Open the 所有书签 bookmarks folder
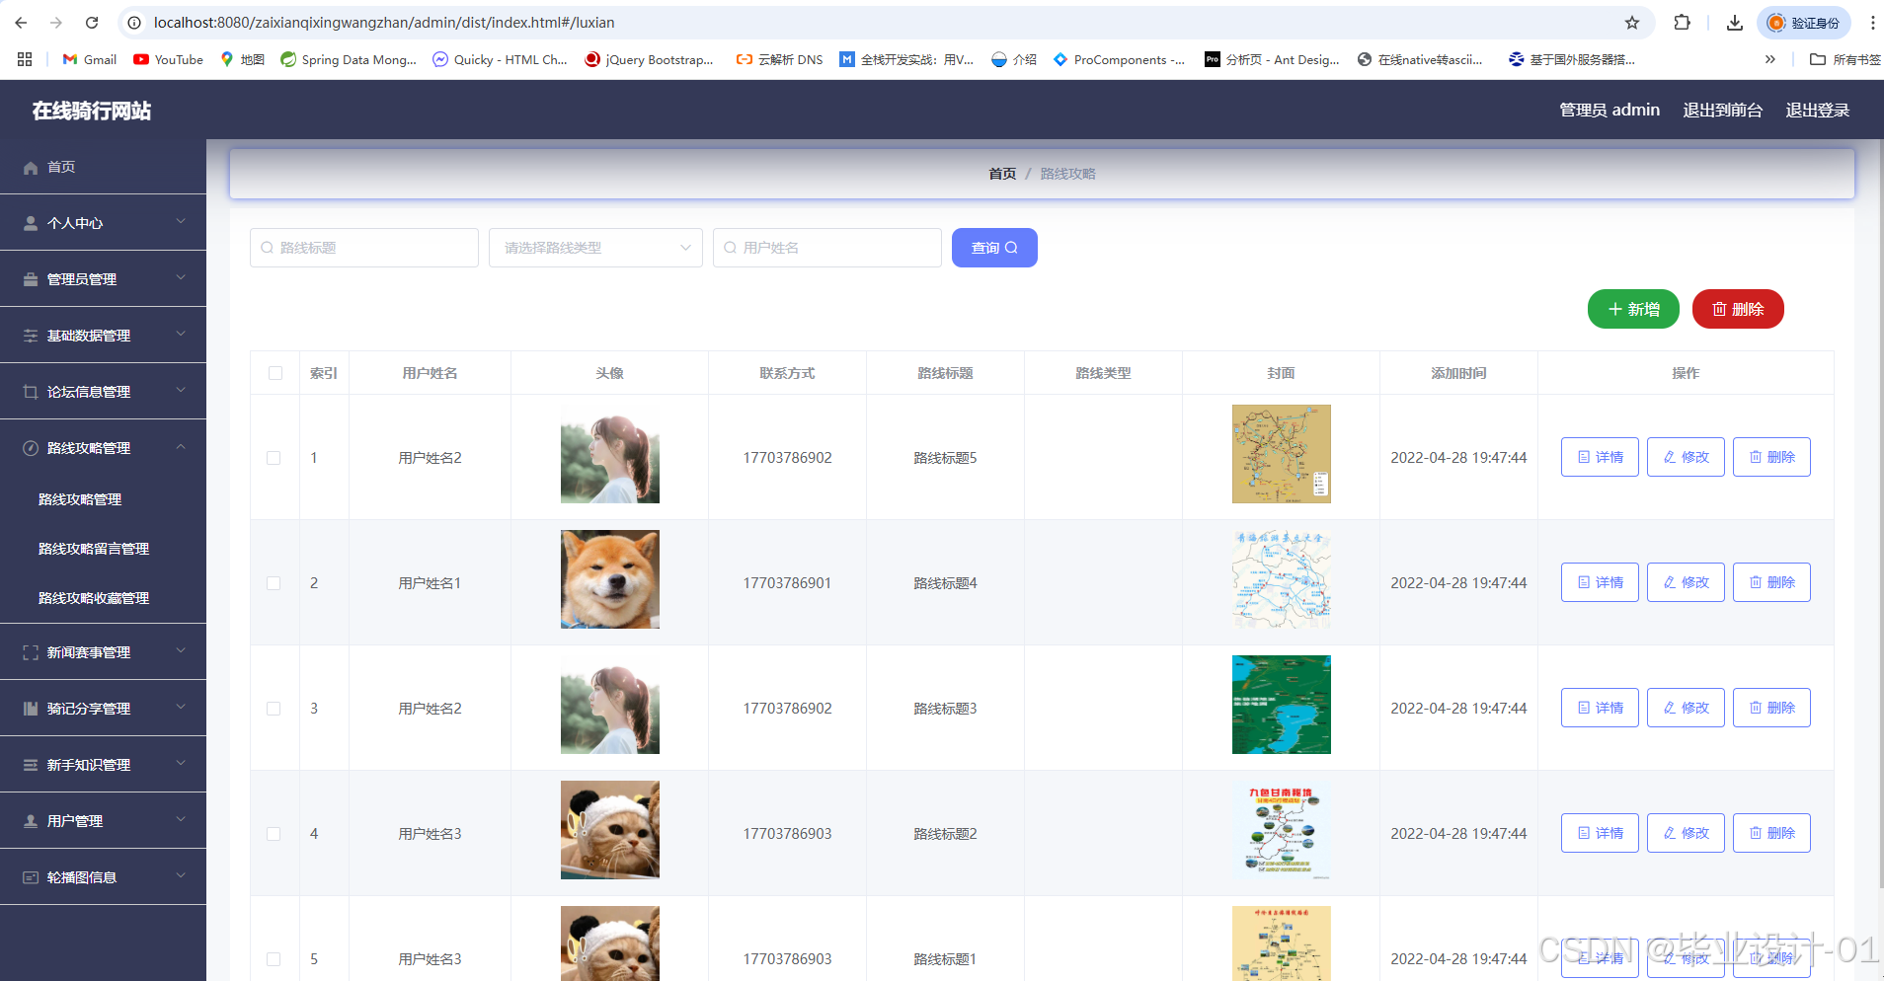This screenshot has width=1884, height=981. click(1845, 59)
